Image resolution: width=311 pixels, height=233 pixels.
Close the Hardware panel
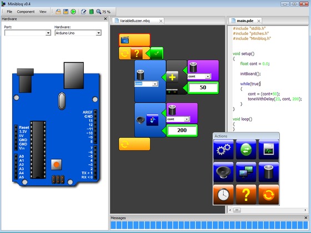pyautogui.click(x=106, y=19)
